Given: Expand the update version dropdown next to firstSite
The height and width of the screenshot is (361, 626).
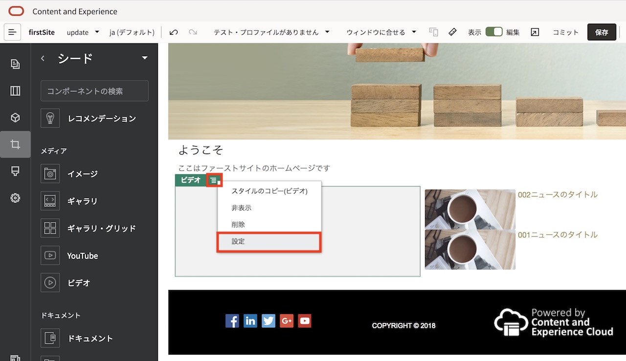Looking at the screenshot, I should point(82,32).
